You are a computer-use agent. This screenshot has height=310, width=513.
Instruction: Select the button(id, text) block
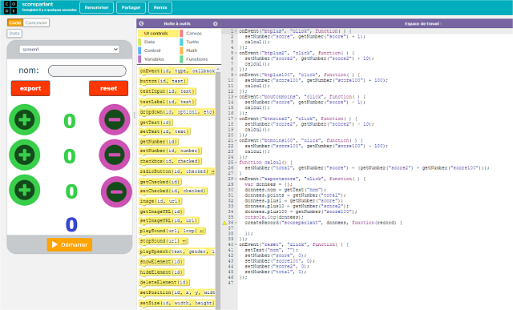coord(164,81)
